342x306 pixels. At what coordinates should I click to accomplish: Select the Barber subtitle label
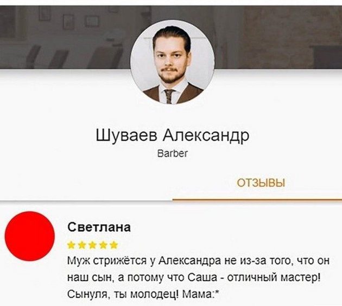(x=172, y=153)
